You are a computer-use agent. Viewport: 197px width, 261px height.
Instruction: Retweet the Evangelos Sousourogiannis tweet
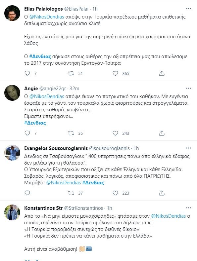(x=71, y=193)
